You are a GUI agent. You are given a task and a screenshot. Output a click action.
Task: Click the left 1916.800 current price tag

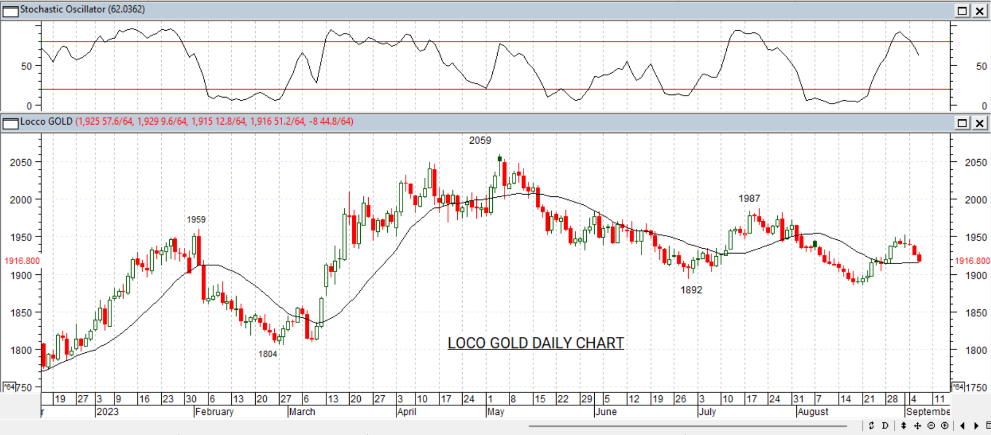tap(22, 261)
